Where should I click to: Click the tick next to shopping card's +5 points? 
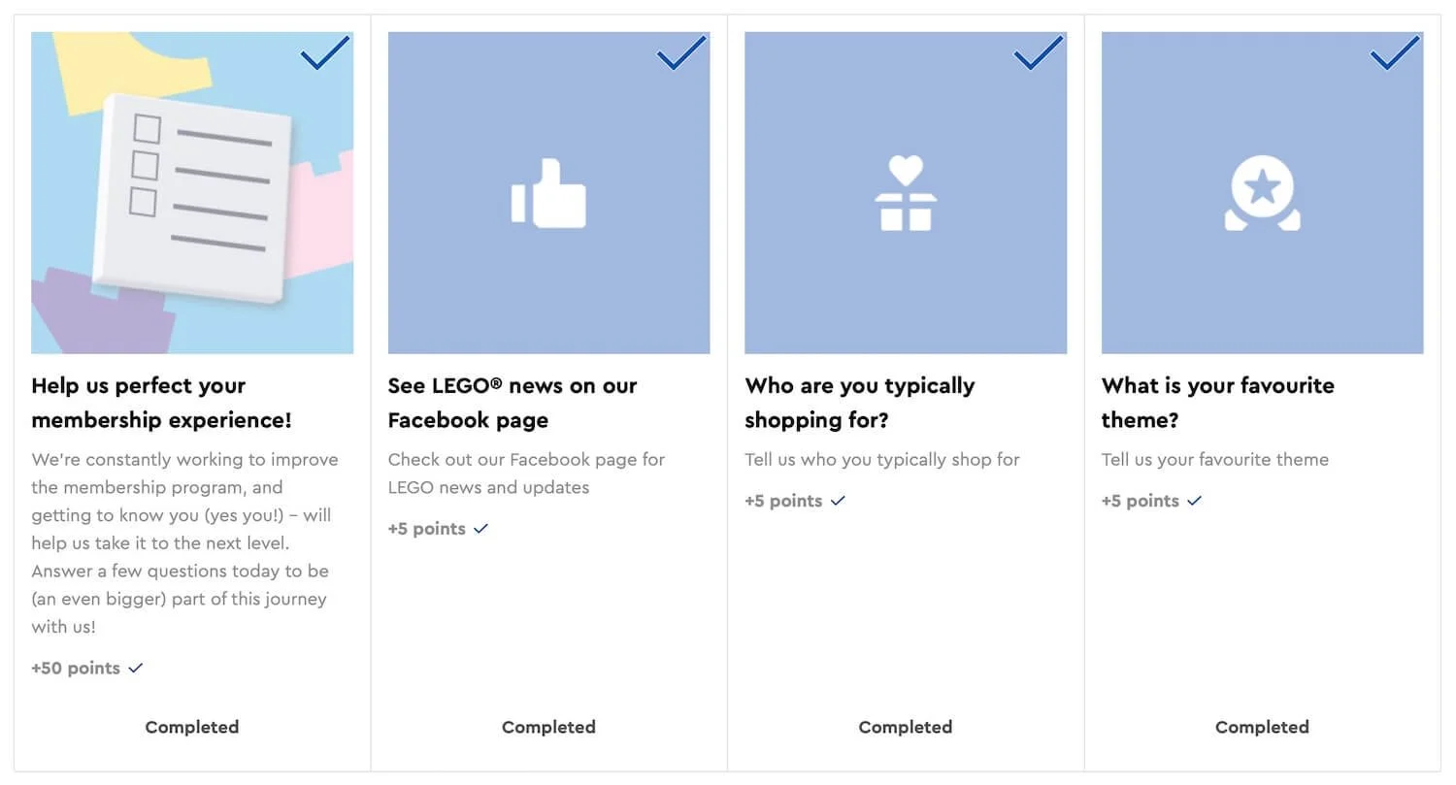[x=838, y=501]
